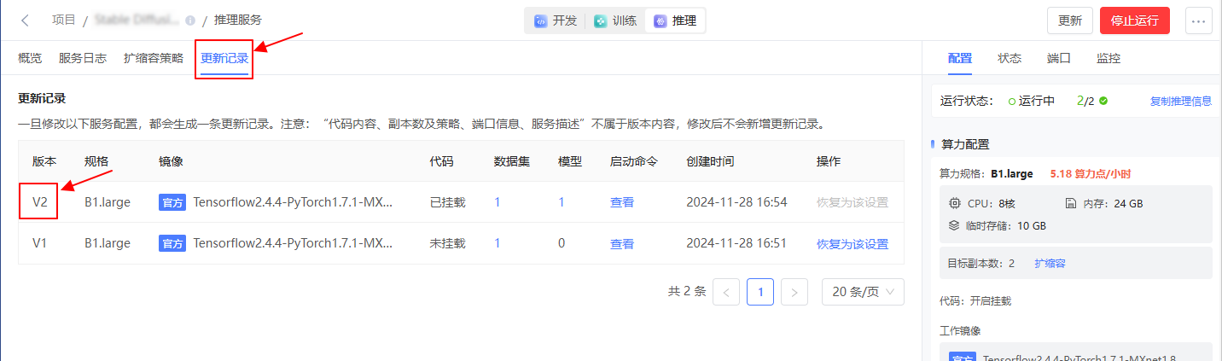The image size is (1222, 361).
Task: Open dataset count link in V1 row
Action: click(498, 243)
